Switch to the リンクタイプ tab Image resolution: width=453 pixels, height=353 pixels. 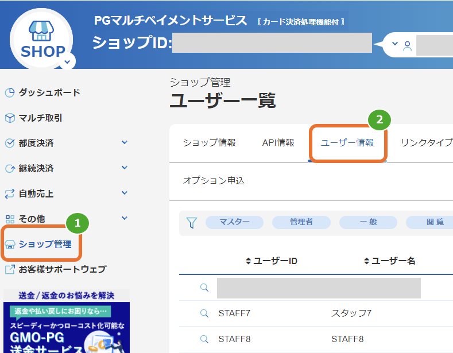[427, 143]
